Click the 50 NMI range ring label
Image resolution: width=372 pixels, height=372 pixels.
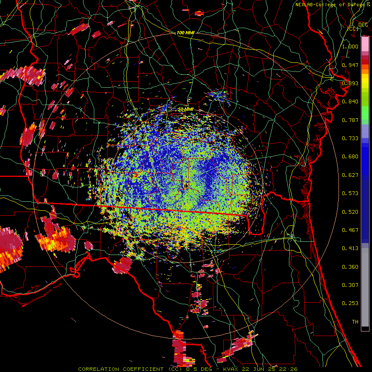coord(186,110)
